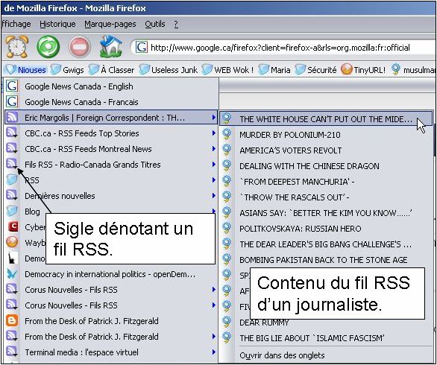Click the orange Wayb bookmark icon
Viewport: 437px width, 365px height.
pyautogui.click(x=12, y=242)
